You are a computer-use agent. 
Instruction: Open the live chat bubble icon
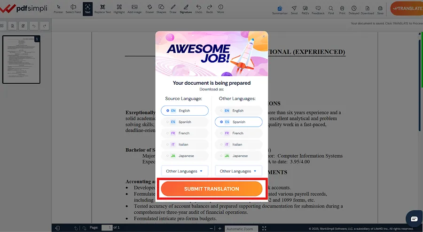tap(414, 219)
